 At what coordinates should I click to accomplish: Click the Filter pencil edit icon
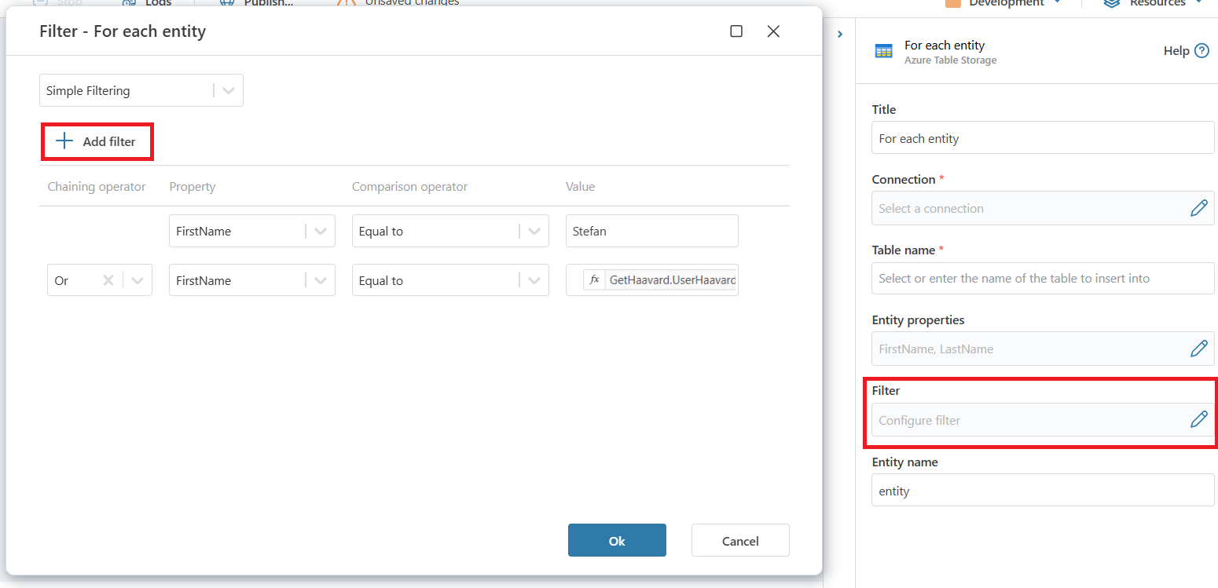coord(1198,419)
